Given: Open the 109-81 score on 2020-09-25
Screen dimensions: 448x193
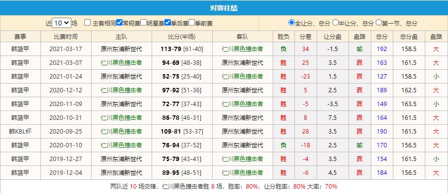Looking at the screenshot, I should (x=171, y=132).
